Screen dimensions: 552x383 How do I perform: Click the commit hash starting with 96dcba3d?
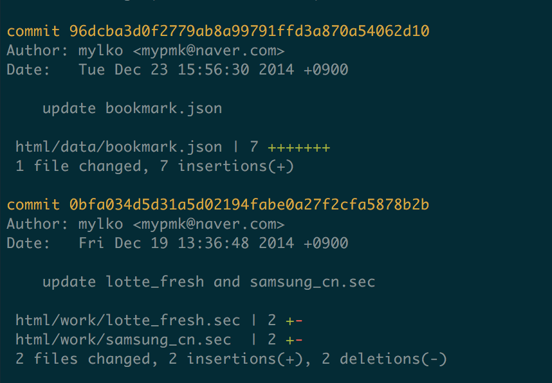coord(250,31)
